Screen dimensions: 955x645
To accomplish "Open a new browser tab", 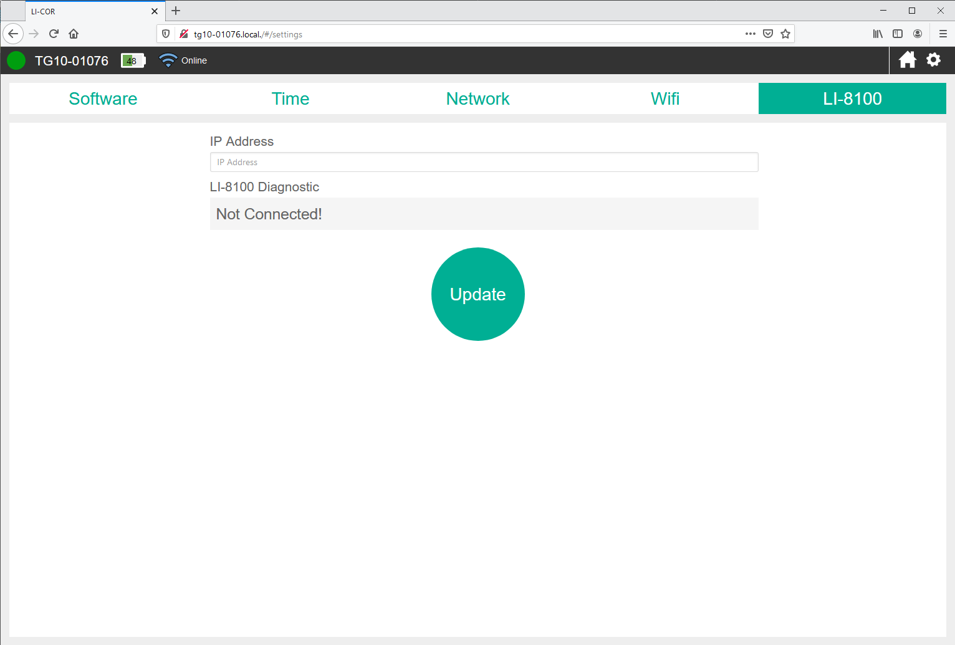I will pos(176,11).
